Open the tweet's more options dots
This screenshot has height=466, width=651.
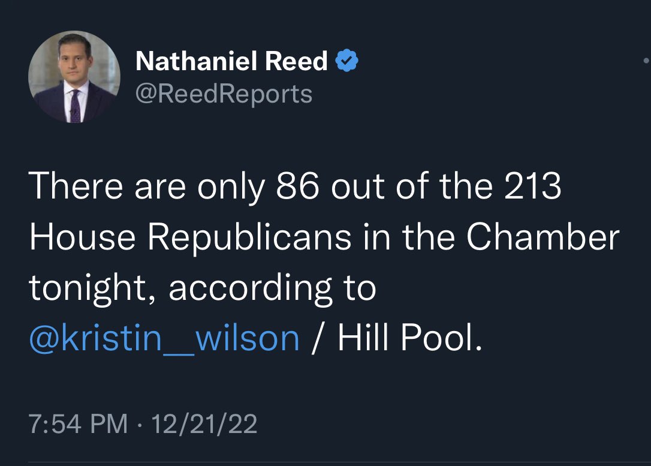(x=646, y=61)
